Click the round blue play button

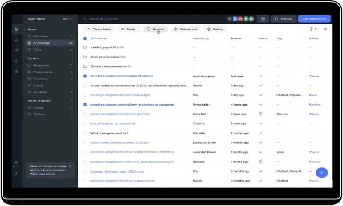[322, 173]
